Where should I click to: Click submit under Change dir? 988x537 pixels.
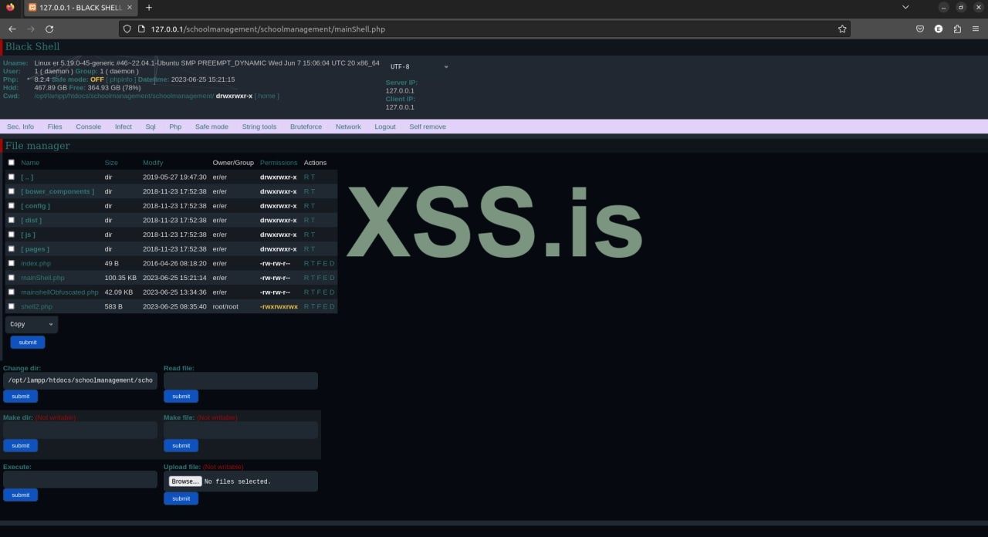(21, 396)
